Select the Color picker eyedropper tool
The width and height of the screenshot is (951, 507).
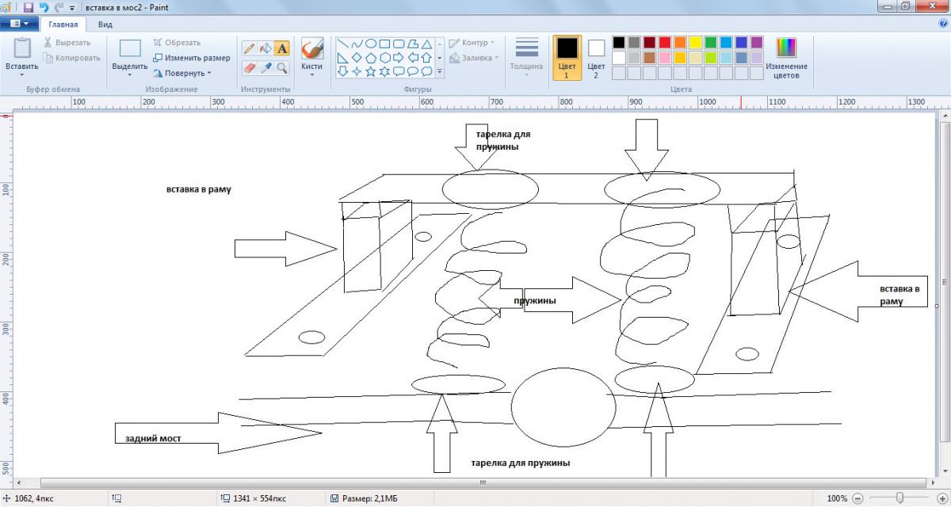[x=265, y=68]
